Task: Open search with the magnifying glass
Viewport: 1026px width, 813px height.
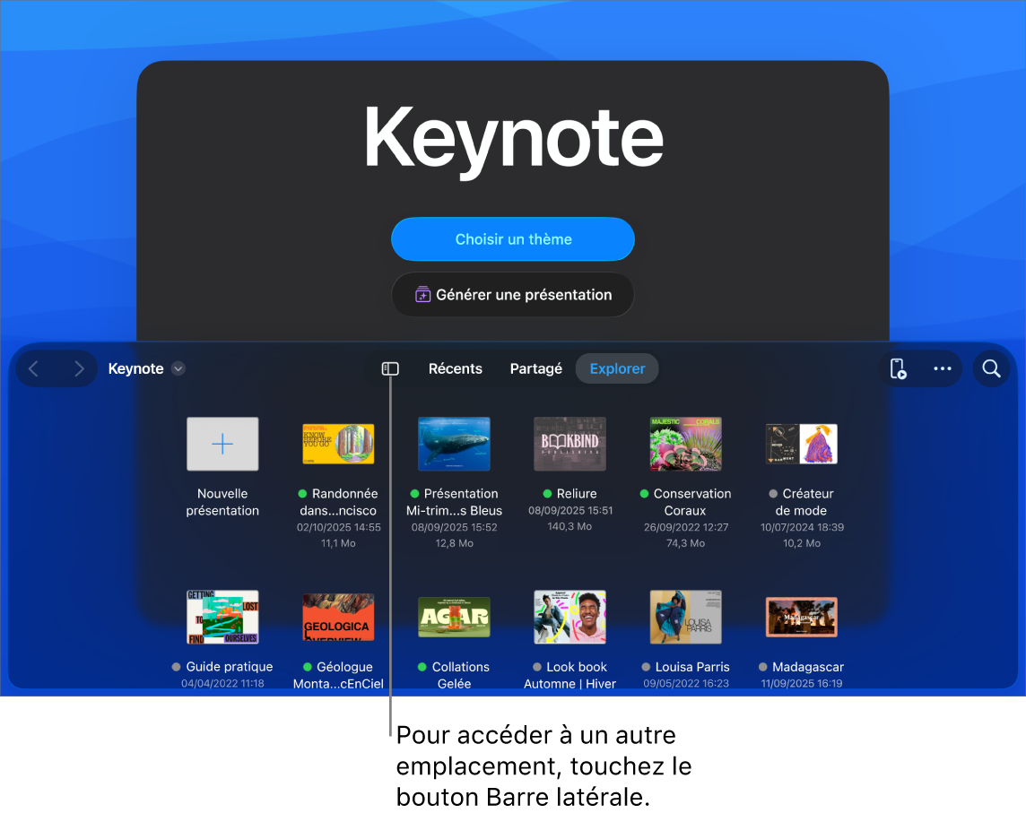Action: [x=991, y=369]
